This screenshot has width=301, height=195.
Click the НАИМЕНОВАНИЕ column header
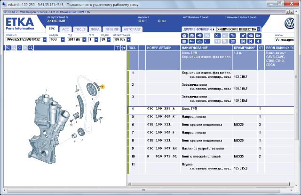(206, 48)
